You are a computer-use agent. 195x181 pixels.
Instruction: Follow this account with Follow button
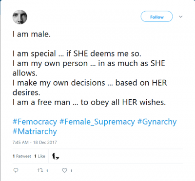pyautogui.click(x=156, y=17)
